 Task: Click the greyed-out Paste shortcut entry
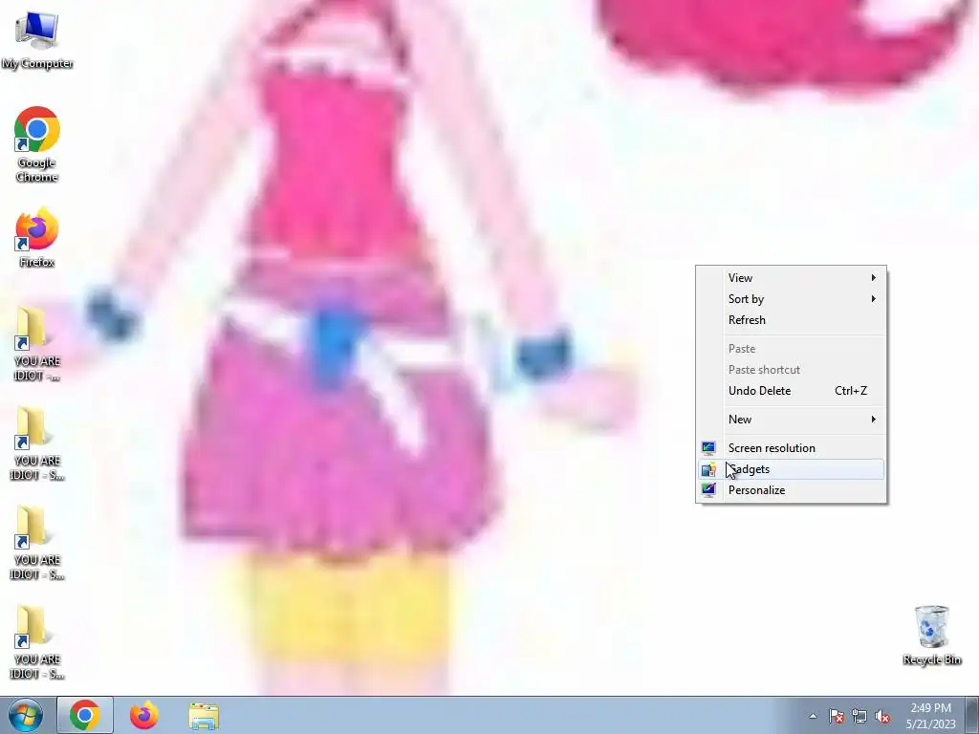pos(791,370)
